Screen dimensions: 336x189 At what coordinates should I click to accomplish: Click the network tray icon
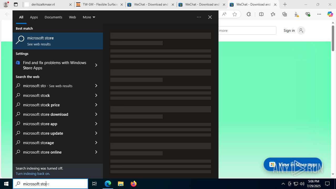pyautogui.click(x=296, y=184)
